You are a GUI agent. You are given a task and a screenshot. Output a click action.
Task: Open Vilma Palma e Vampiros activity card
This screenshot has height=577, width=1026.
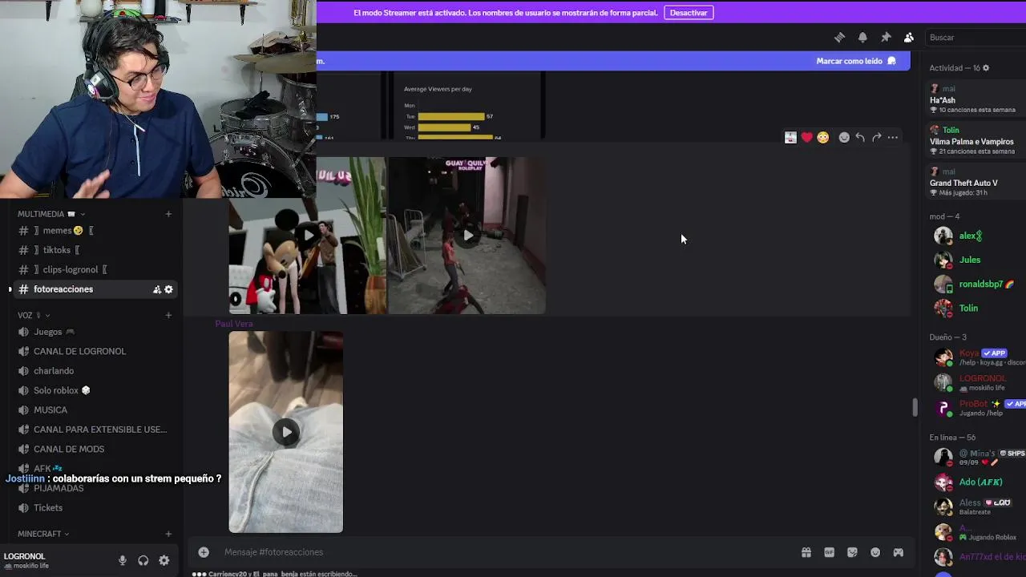[976, 141]
